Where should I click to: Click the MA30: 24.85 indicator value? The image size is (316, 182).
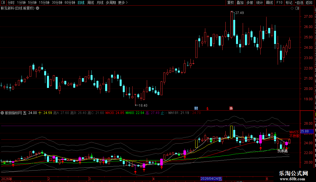click(115, 113)
